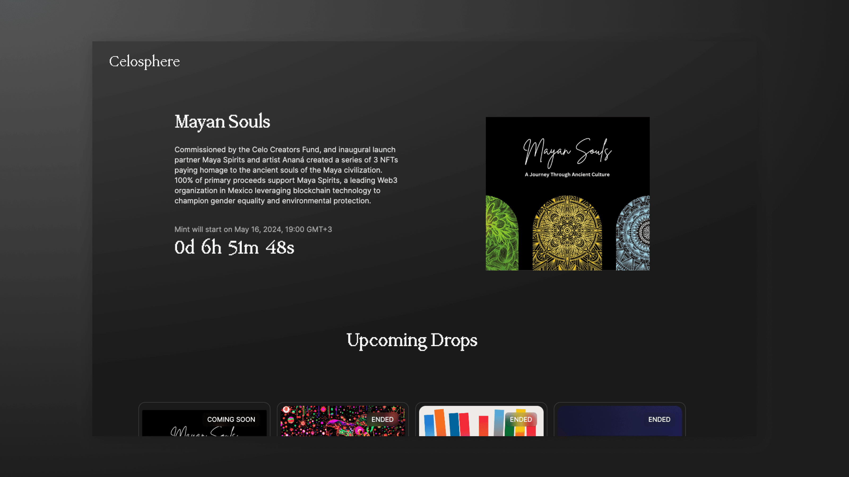Click the COMING SOON badge
849x477 pixels.
pyautogui.click(x=231, y=419)
